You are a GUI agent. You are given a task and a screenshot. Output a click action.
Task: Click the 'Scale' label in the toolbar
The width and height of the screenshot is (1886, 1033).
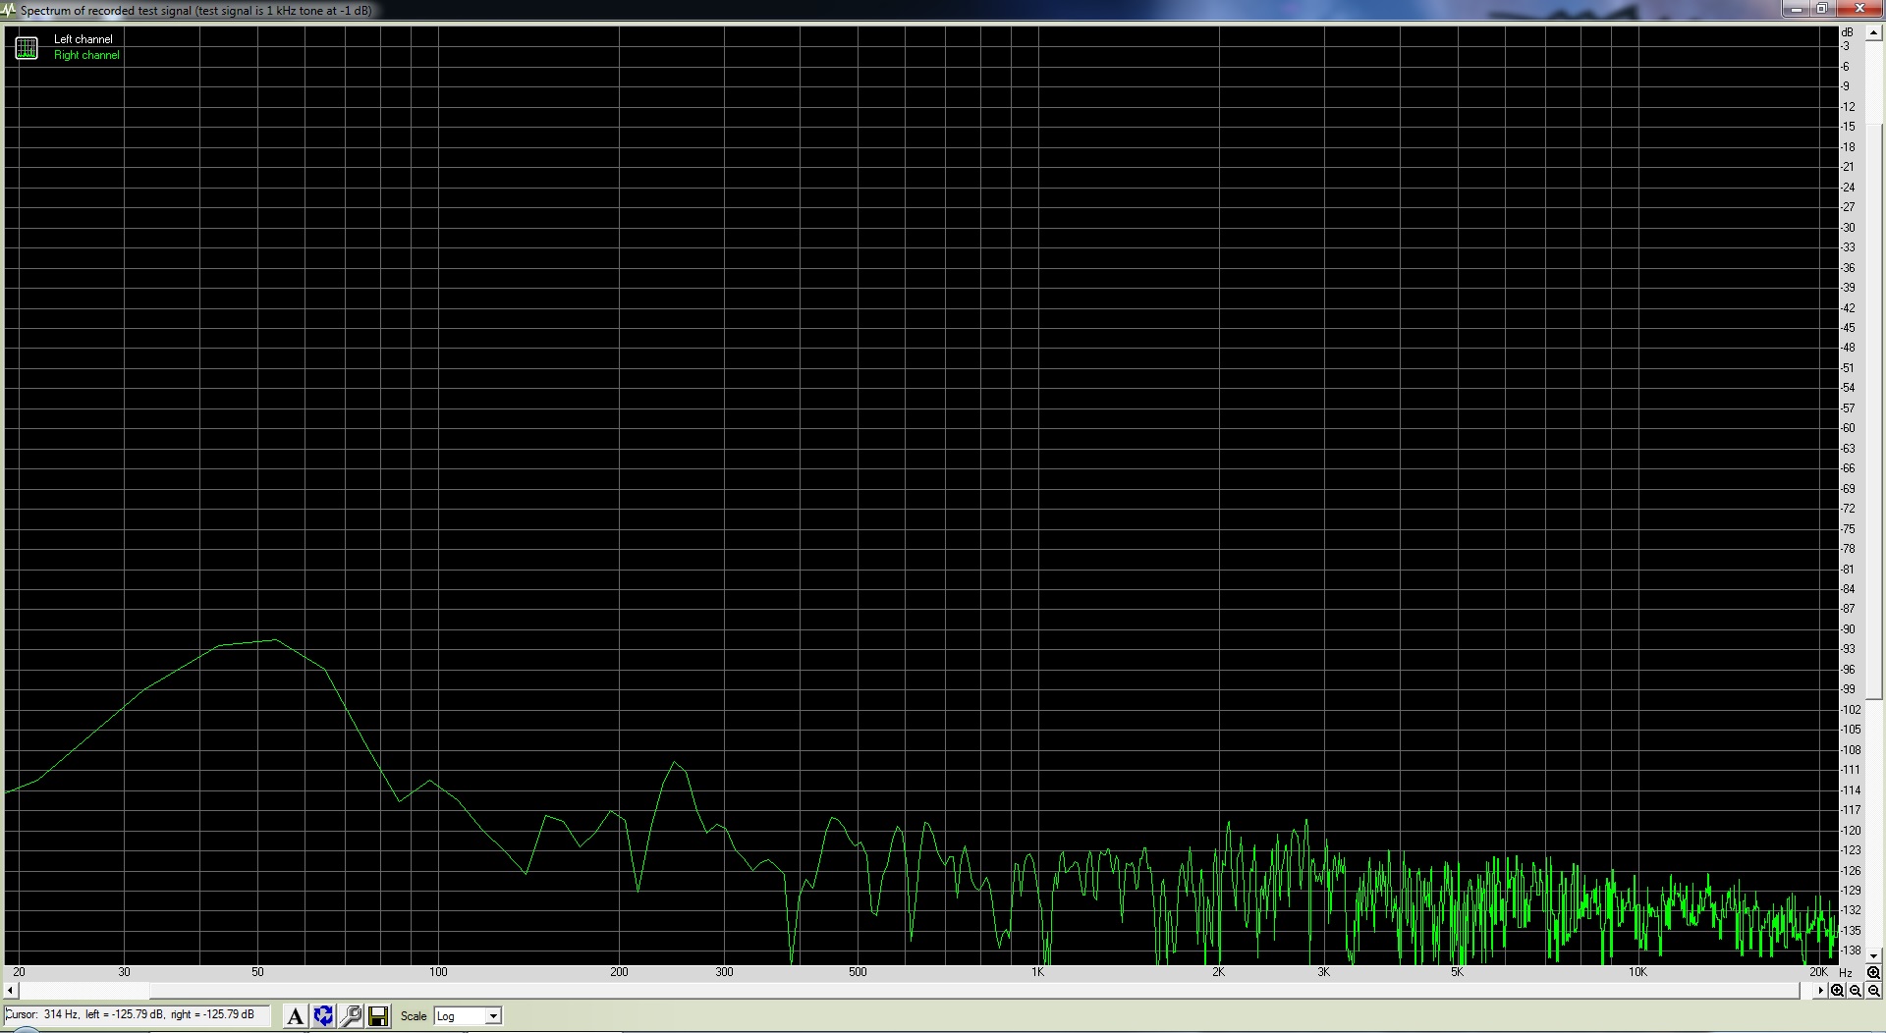click(414, 1016)
